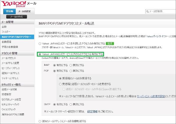
Task: Open メールアドレス変更 settings
Action: (x=10, y=63)
